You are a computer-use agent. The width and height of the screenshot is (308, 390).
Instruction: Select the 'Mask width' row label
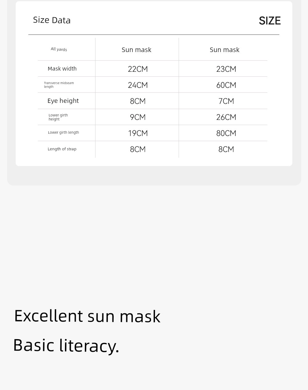[62, 69]
